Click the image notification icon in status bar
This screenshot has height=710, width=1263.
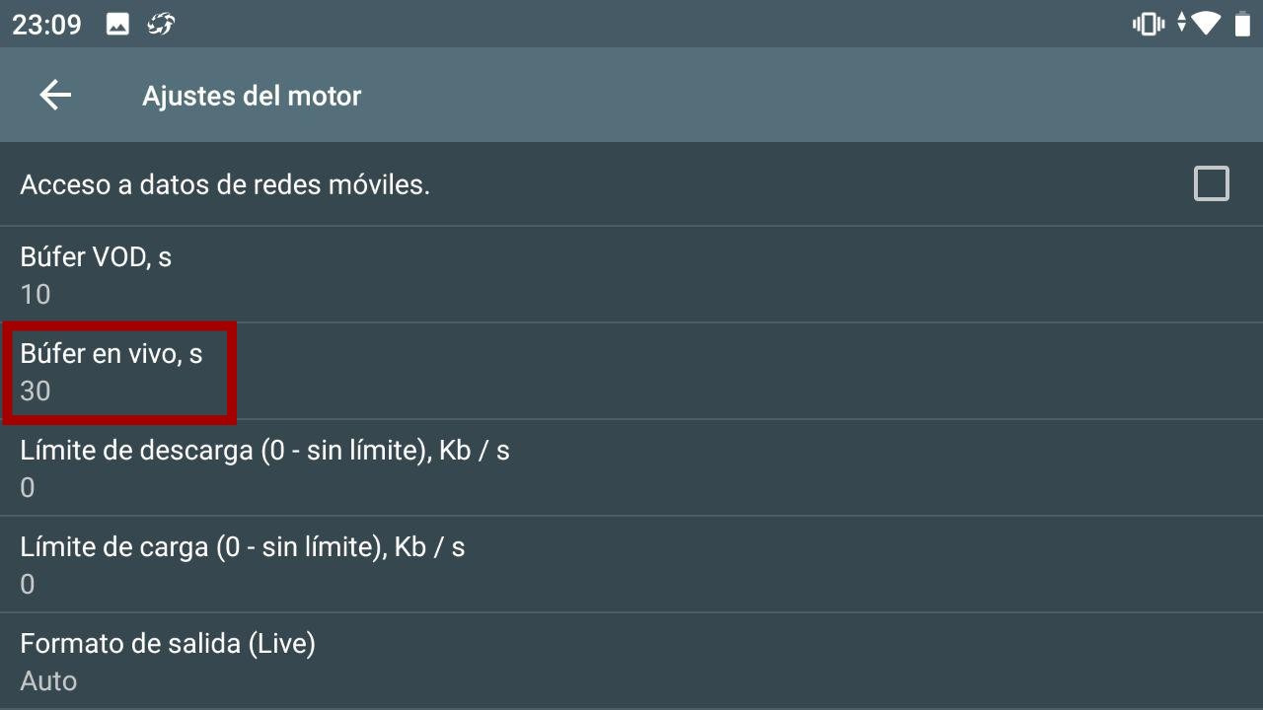[x=117, y=25]
